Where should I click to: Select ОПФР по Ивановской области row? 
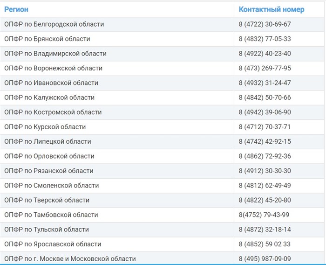[162, 83]
